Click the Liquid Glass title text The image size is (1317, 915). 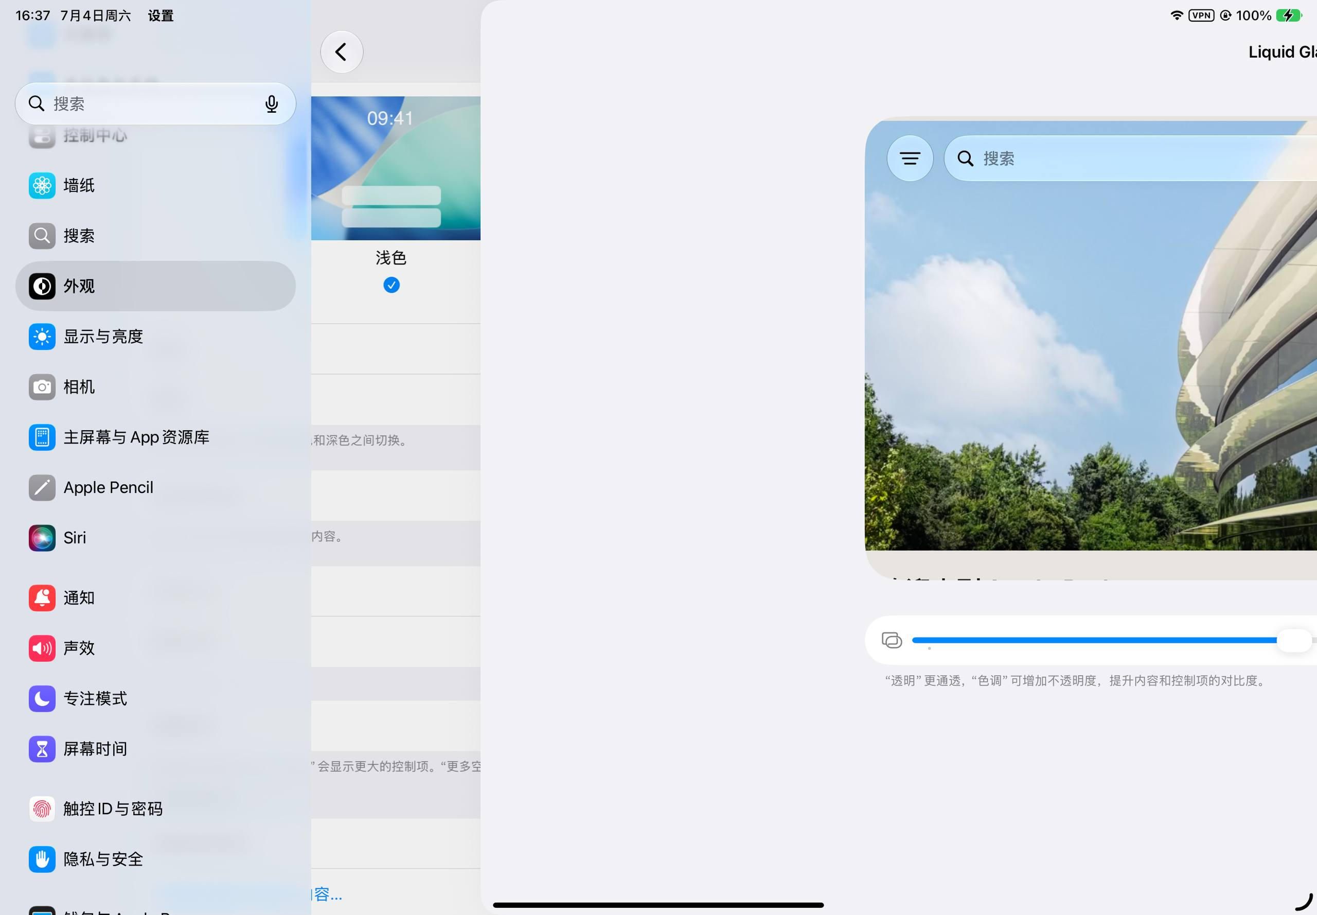coord(1283,52)
